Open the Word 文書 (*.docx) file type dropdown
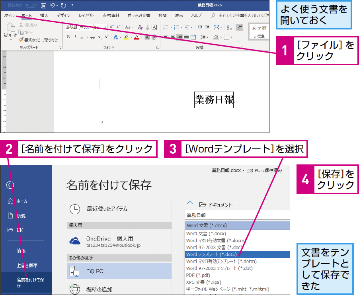This screenshot has width=359, height=295. coord(237,226)
